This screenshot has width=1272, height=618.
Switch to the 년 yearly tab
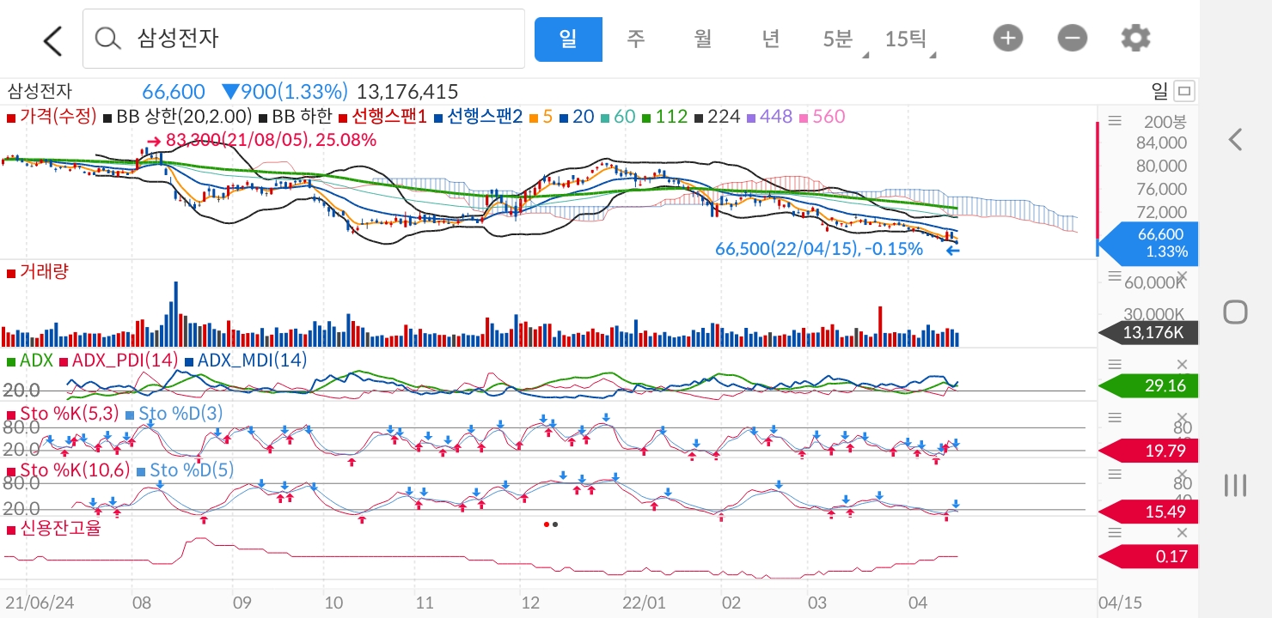[770, 39]
